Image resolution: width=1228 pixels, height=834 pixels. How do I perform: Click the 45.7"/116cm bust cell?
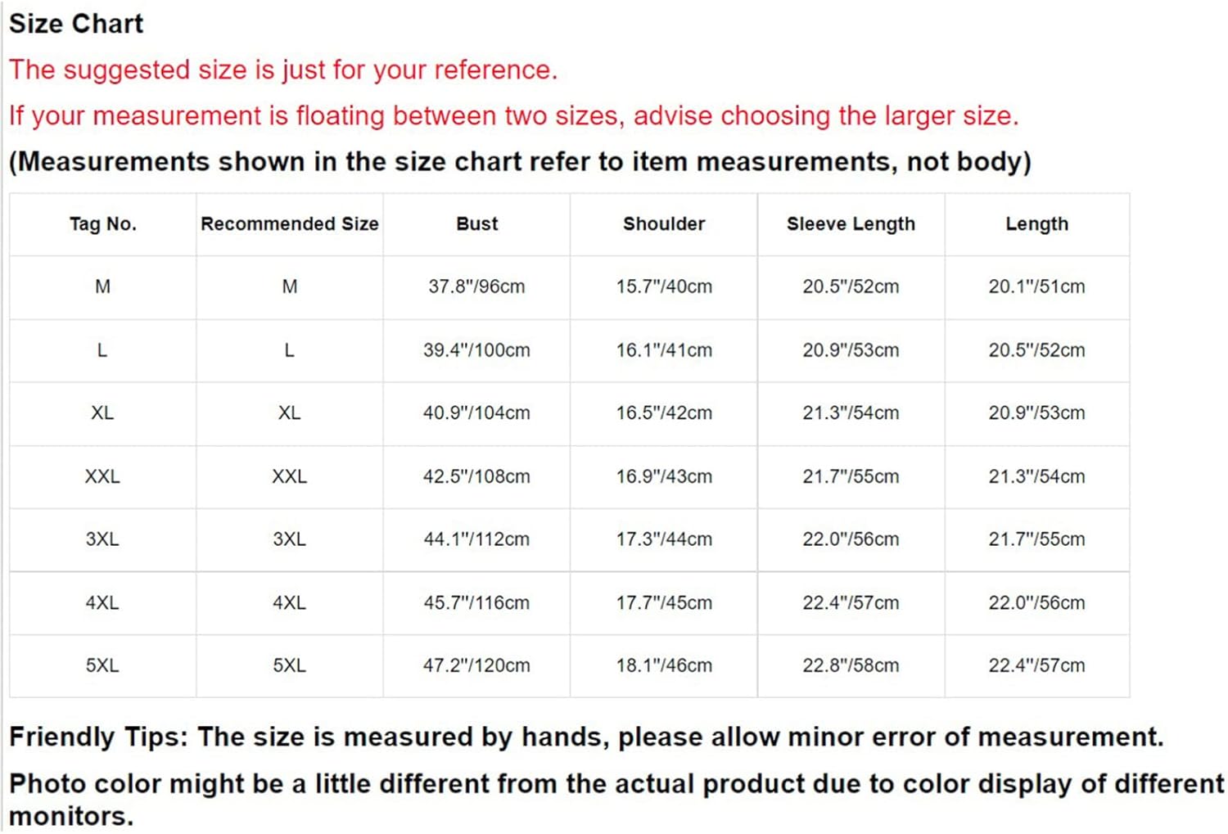[476, 603]
